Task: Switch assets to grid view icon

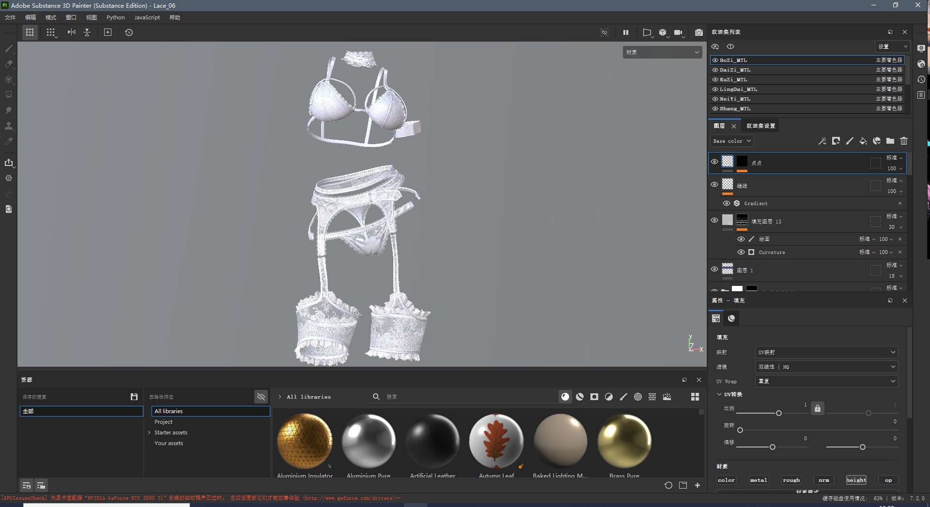Action: coord(695,397)
